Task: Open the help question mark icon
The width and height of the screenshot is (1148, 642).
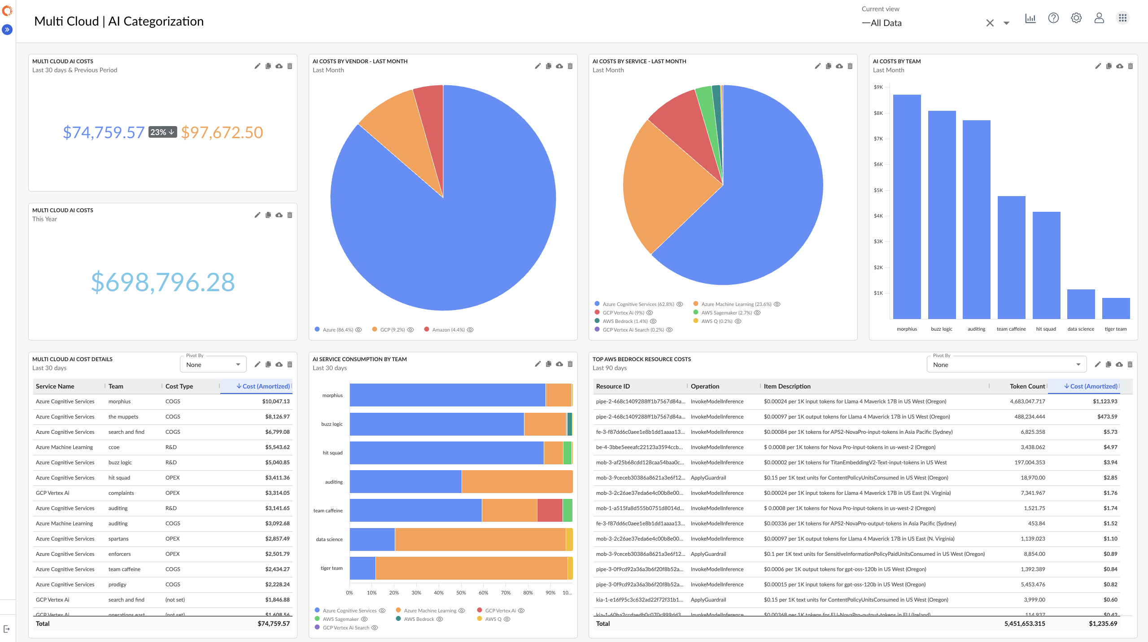Action: pos(1053,18)
